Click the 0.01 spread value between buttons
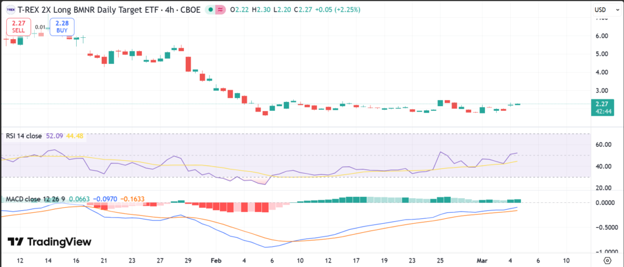 tap(40, 27)
